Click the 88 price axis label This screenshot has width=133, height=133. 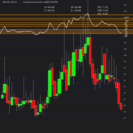click(125, 74)
